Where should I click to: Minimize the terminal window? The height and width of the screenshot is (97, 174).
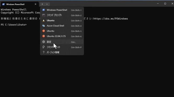(x=158, y=4)
